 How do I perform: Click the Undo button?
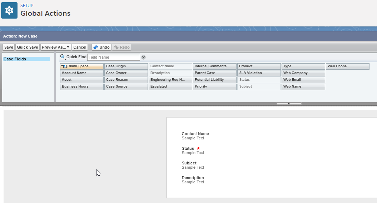[x=101, y=47]
